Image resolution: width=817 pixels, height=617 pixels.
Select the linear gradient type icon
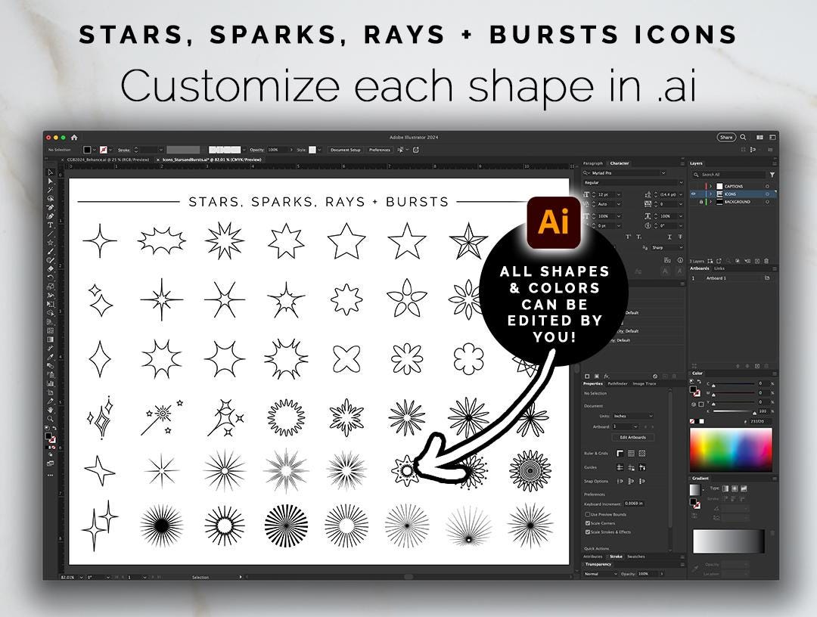coord(725,489)
